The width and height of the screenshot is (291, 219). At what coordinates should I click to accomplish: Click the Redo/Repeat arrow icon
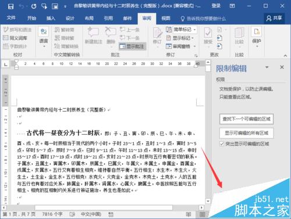pyautogui.click(x=34, y=6)
